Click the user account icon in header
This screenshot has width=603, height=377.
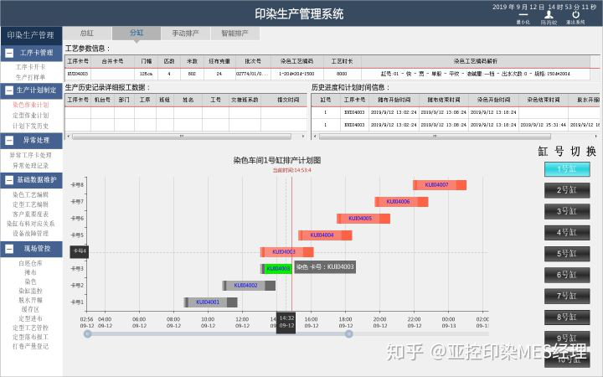point(549,14)
